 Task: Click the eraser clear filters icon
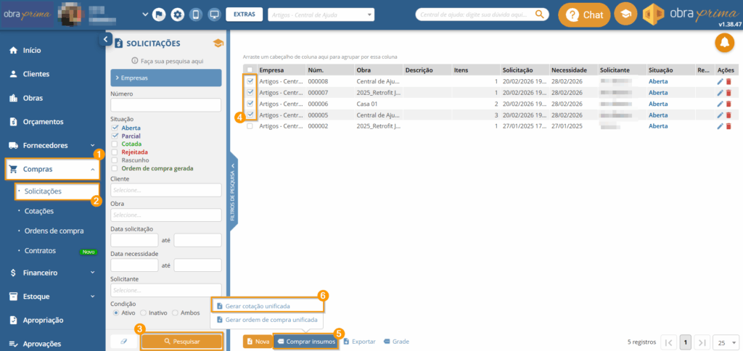tap(123, 341)
